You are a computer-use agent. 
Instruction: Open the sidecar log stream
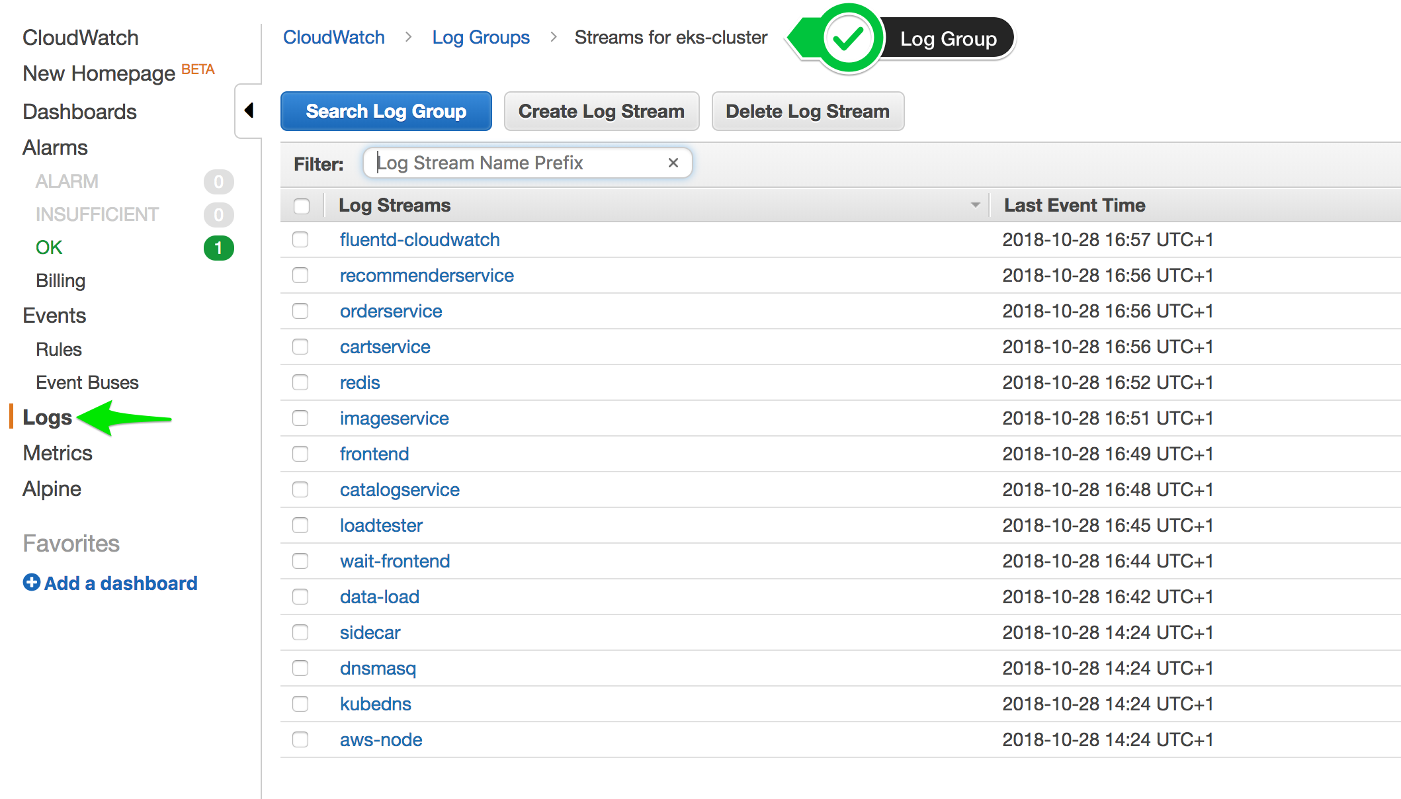point(370,632)
